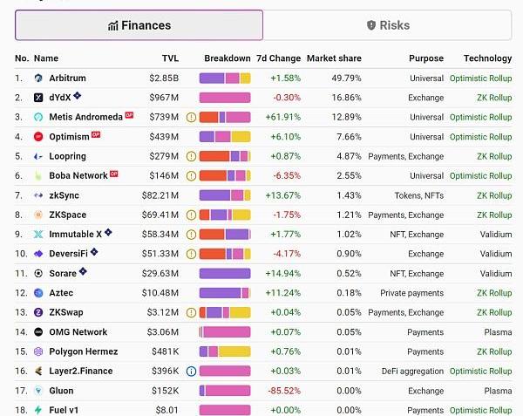This screenshot has width=523, height=416.
Task: Click the warning icon in ZKSwap row
Action: click(x=191, y=312)
